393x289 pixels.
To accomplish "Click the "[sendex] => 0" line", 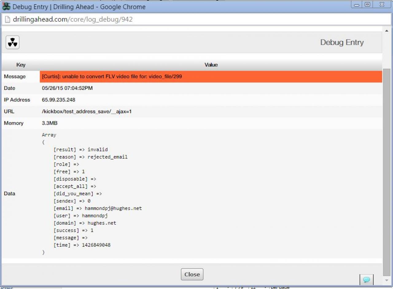I will 72,201.
